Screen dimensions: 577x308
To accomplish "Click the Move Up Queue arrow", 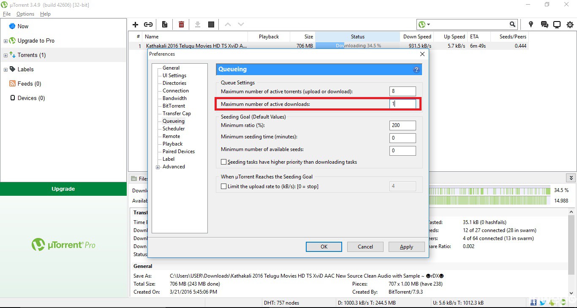I will pyautogui.click(x=228, y=24).
